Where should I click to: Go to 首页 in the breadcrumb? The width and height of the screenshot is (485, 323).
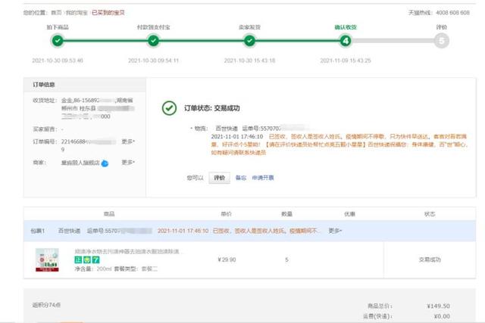(x=56, y=13)
